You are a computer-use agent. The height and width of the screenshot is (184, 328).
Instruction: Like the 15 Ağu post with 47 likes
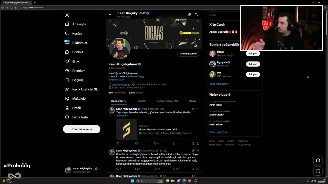(155, 169)
